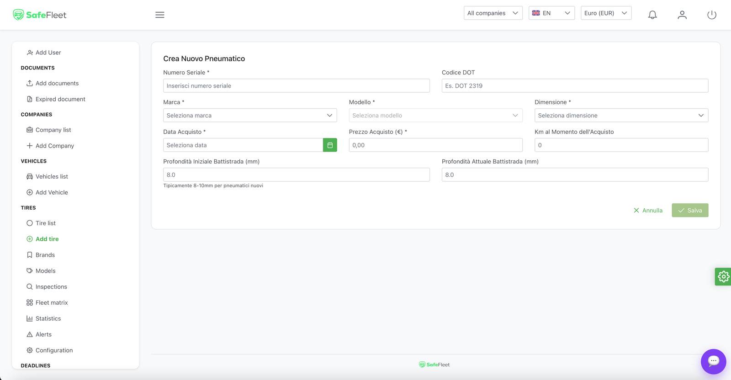Viewport: 731px width, 380px height.
Task: Go to Add documents page
Action: pos(57,83)
